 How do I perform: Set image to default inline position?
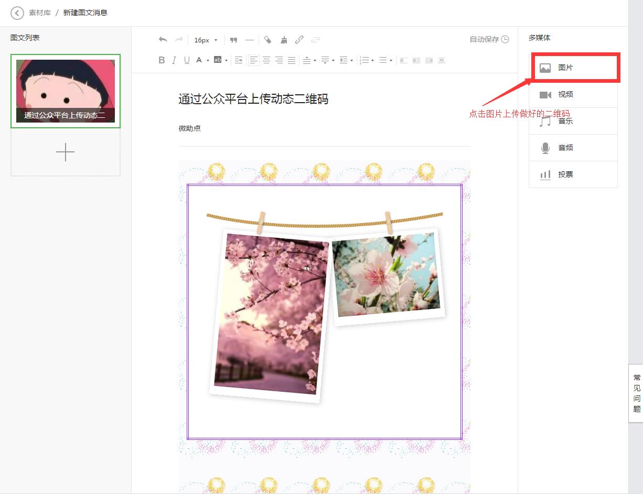[x=404, y=60]
